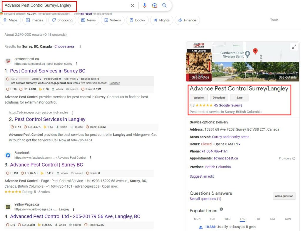Image resolution: width=301 pixels, height=231 pixels.
Task: Click the Directions button
Action: pyautogui.click(x=219, y=98)
